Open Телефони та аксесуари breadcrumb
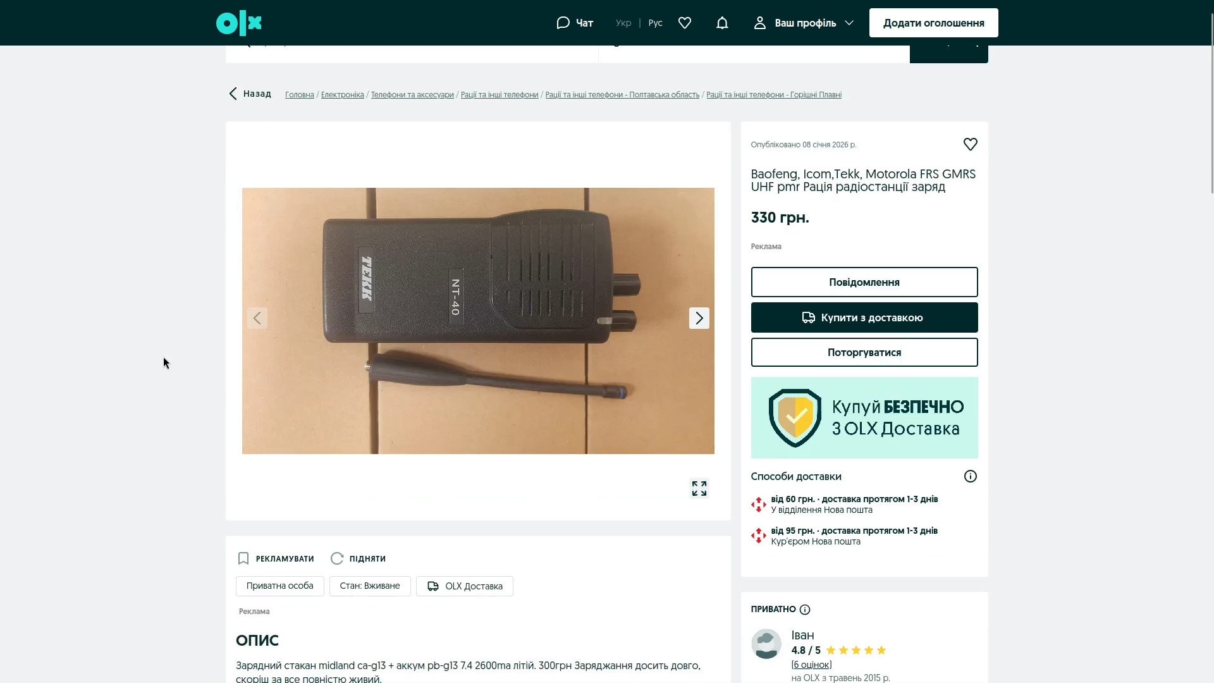The image size is (1214, 683). click(412, 95)
